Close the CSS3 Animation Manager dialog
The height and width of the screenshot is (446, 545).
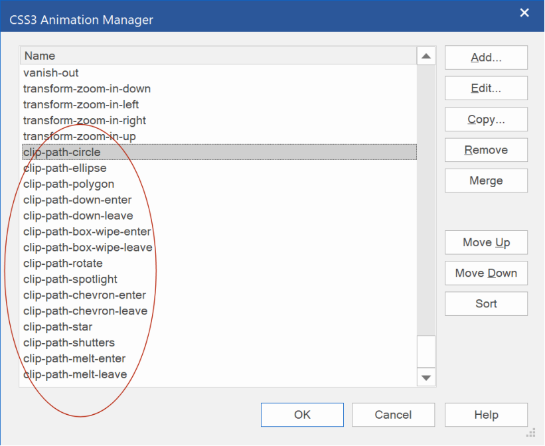pos(524,13)
